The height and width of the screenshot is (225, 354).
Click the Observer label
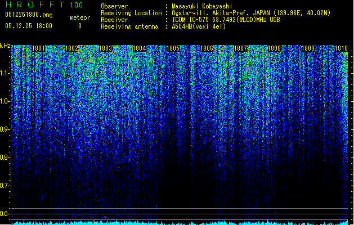[114, 6]
